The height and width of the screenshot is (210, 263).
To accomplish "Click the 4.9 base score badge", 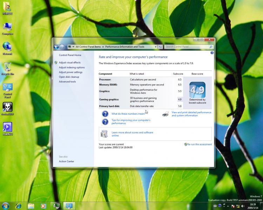I will coord(197,90).
